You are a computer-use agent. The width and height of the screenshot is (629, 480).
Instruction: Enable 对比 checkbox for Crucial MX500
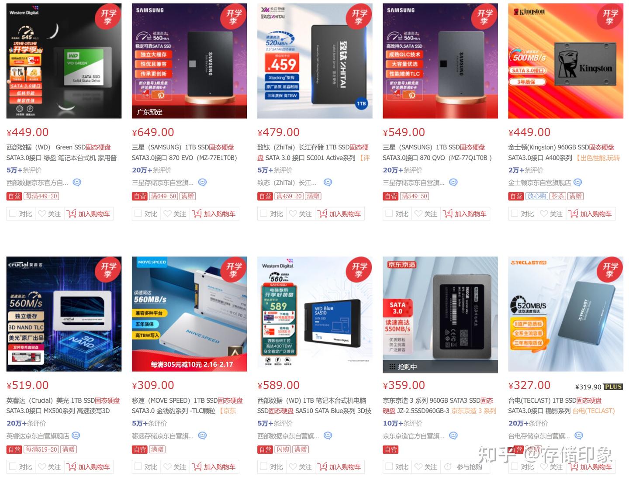pos(13,466)
